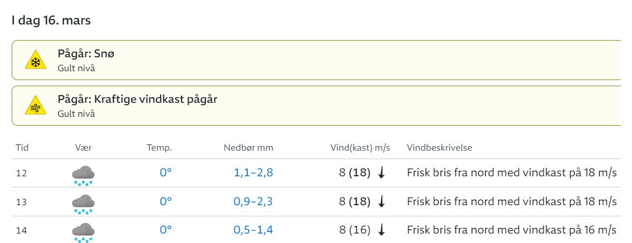Screen dimensions: 632x243
Task: Click the wind direction arrow at 13
Action: pos(381,201)
